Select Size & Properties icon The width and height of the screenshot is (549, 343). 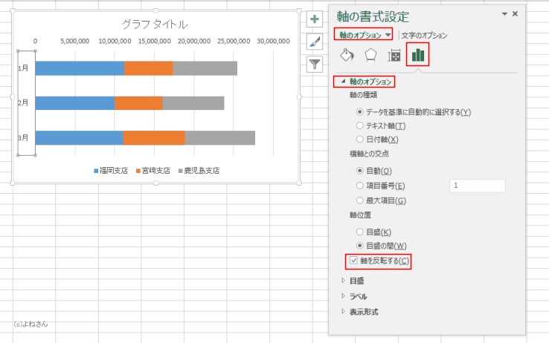tap(394, 56)
